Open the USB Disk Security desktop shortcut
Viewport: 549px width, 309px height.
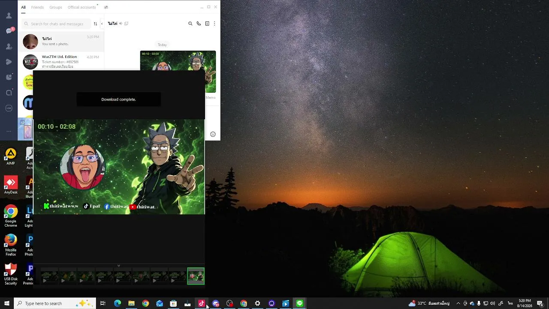pos(11,274)
